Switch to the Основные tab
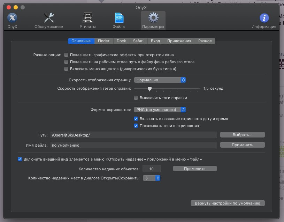Screen dimensions: 284x222 (81, 41)
